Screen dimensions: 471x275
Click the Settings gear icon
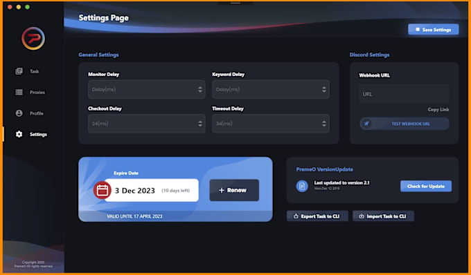pyautogui.click(x=19, y=134)
